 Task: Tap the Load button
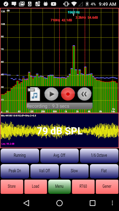click(x=36, y=187)
